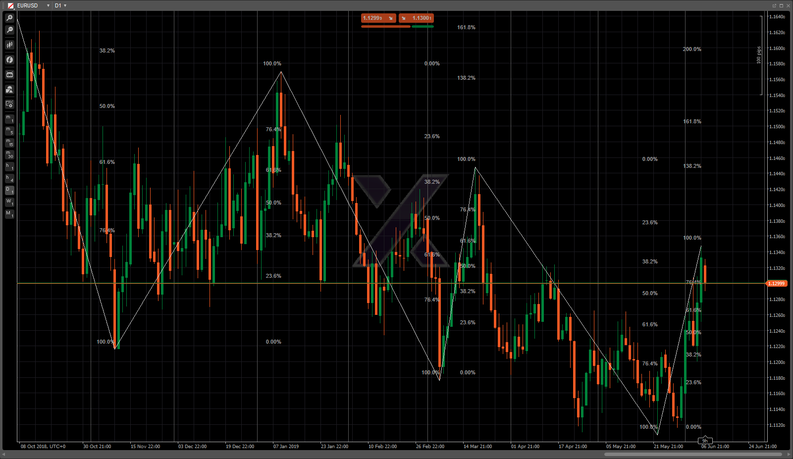
Task: Open the cBot robot icon
Action: [x=9, y=75]
